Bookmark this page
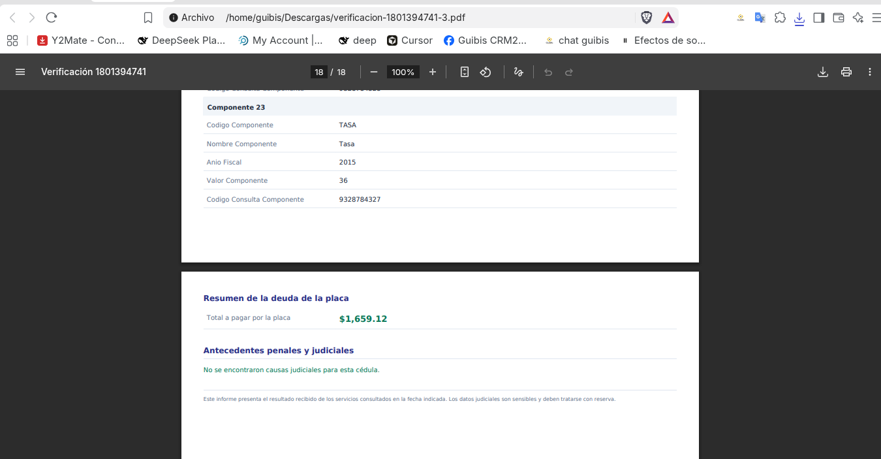Screen dimensions: 881x459 pos(148,18)
